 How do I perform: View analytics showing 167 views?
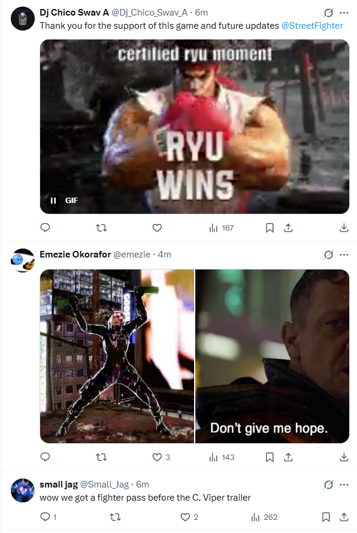222,228
